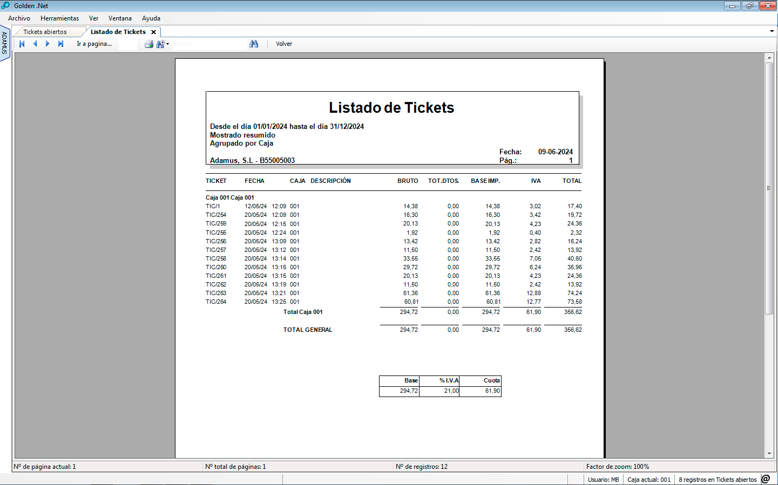Click the Nº de registros: 12 status

pos(422,467)
